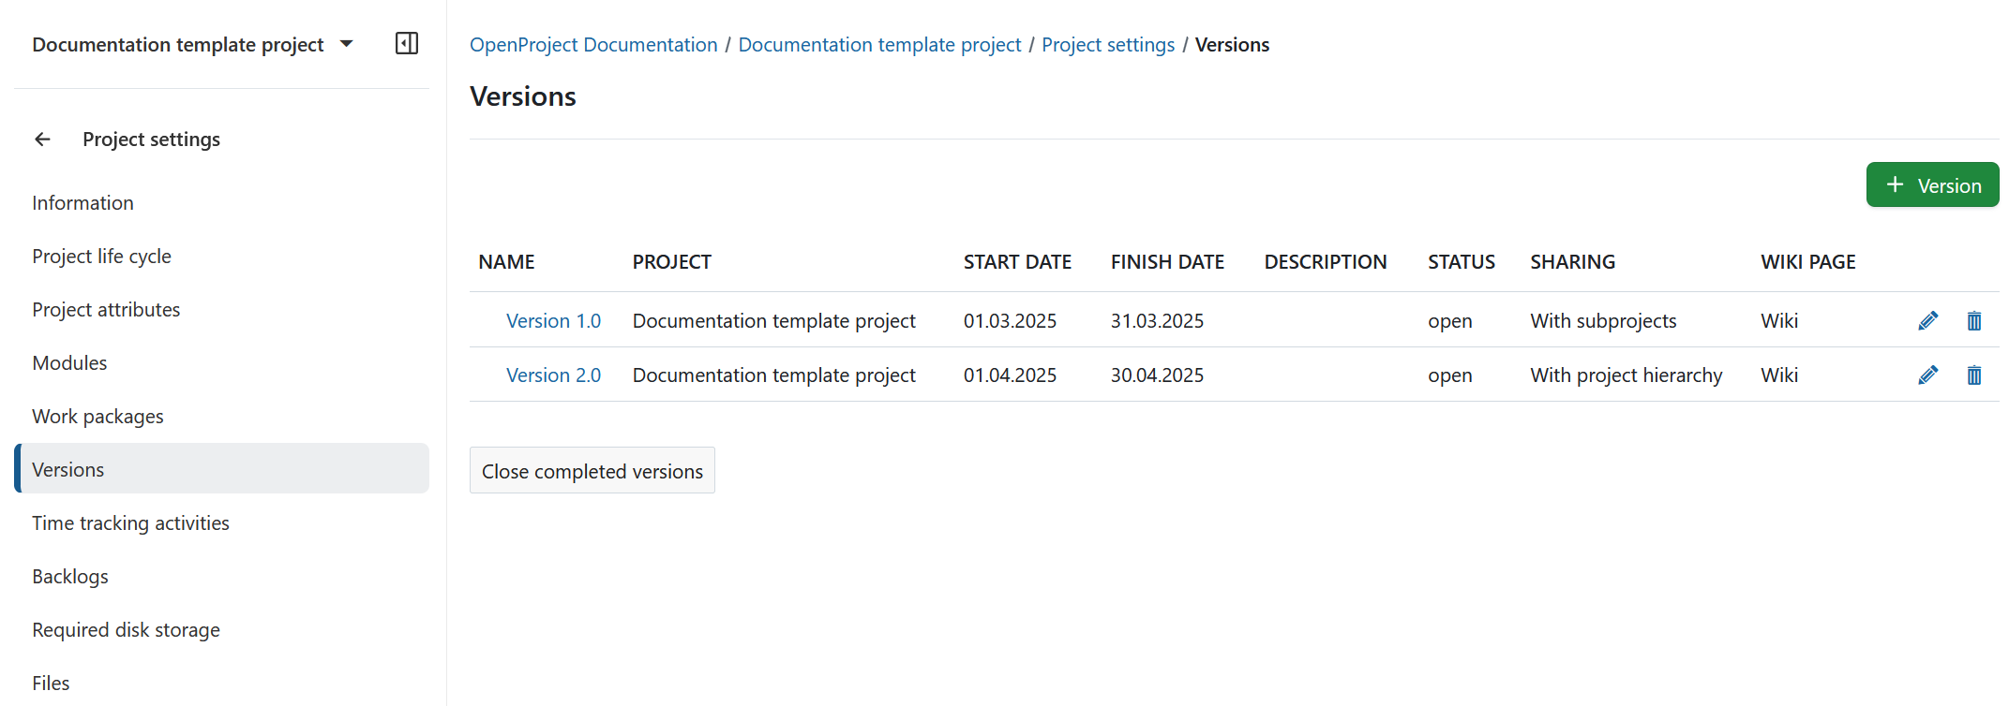Collapse the sidebar using the panel icon
Screen dimensions: 2009x706
(x=407, y=44)
